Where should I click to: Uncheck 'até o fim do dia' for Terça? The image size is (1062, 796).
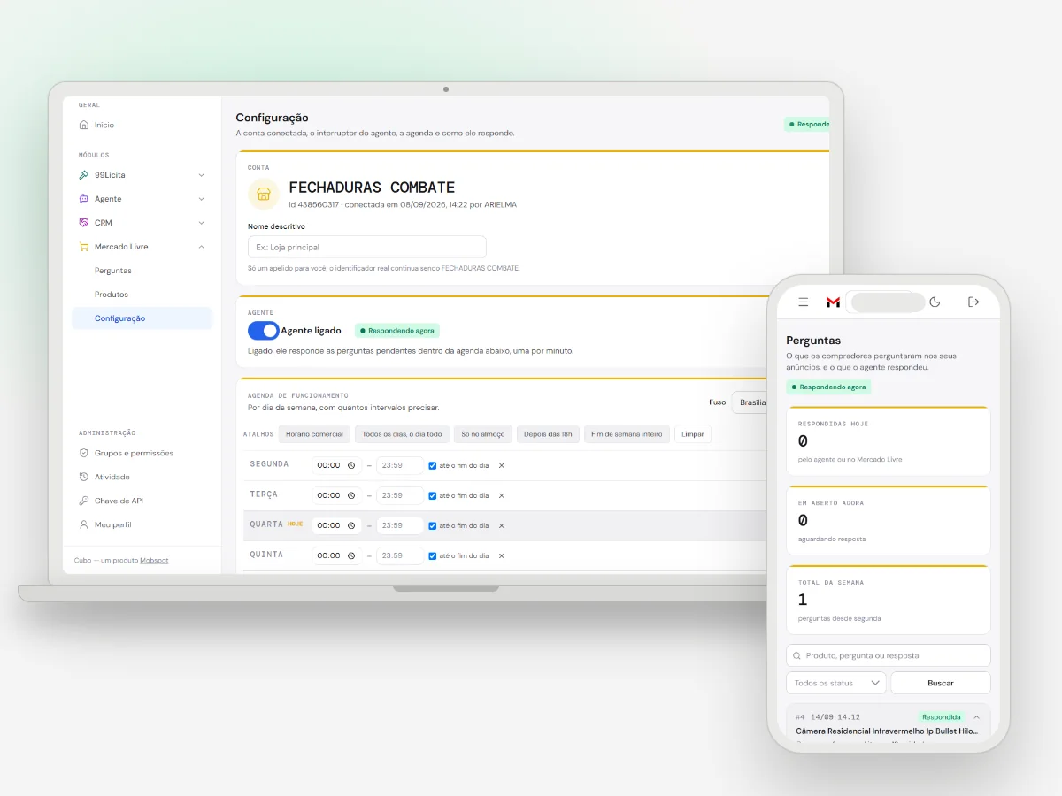pyautogui.click(x=433, y=495)
